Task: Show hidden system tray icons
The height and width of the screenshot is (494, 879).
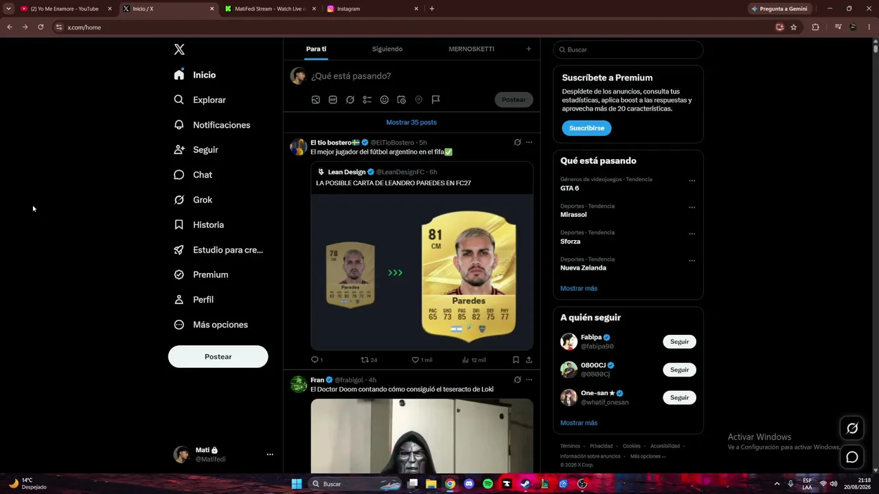Action: 777,484
